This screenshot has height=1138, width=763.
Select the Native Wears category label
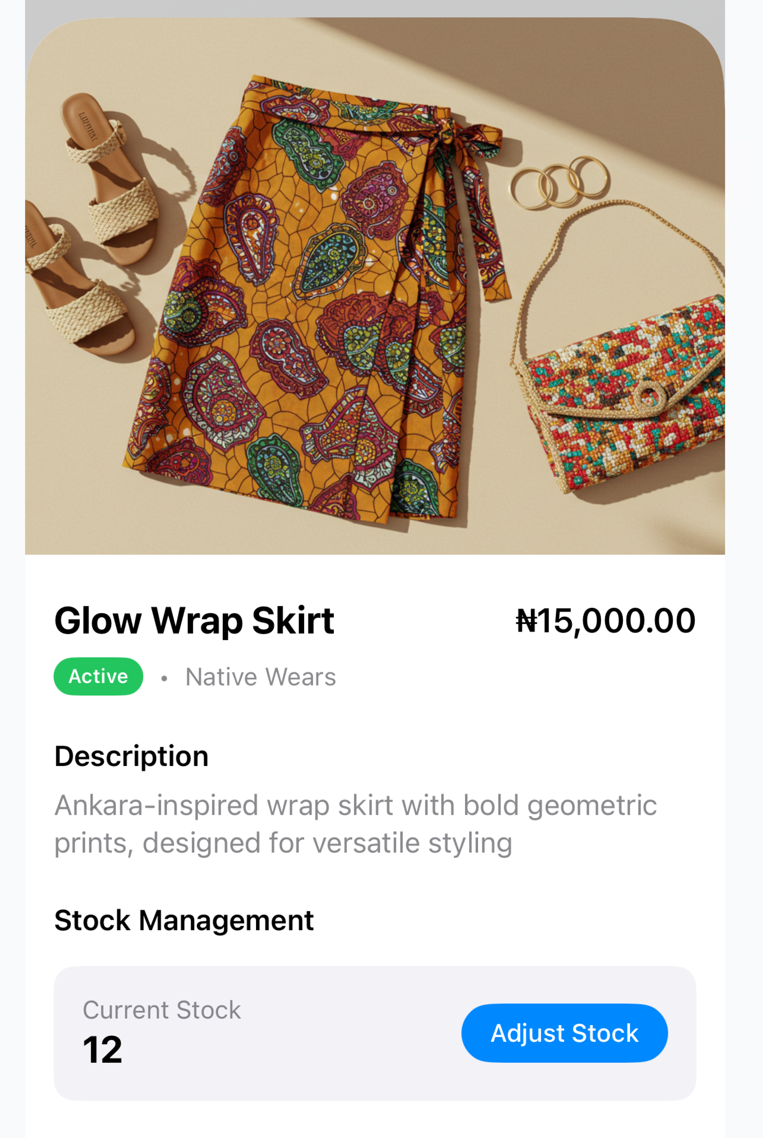click(260, 677)
